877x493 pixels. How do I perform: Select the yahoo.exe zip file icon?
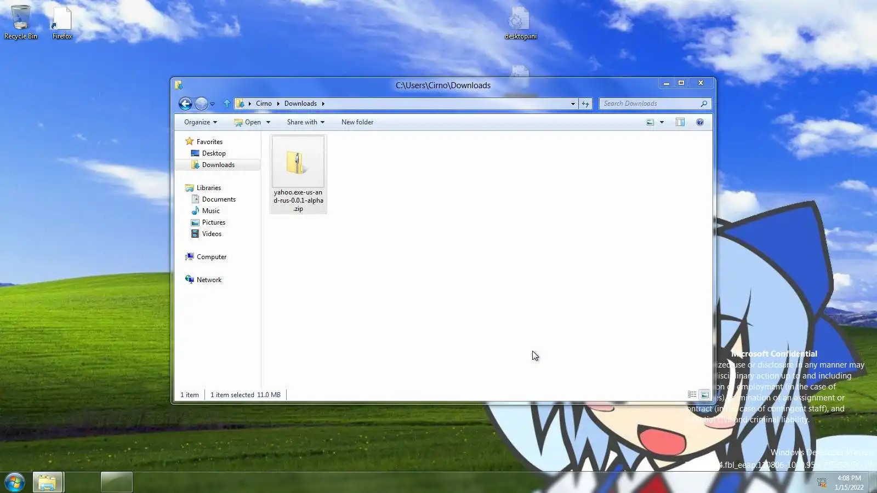tap(297, 162)
